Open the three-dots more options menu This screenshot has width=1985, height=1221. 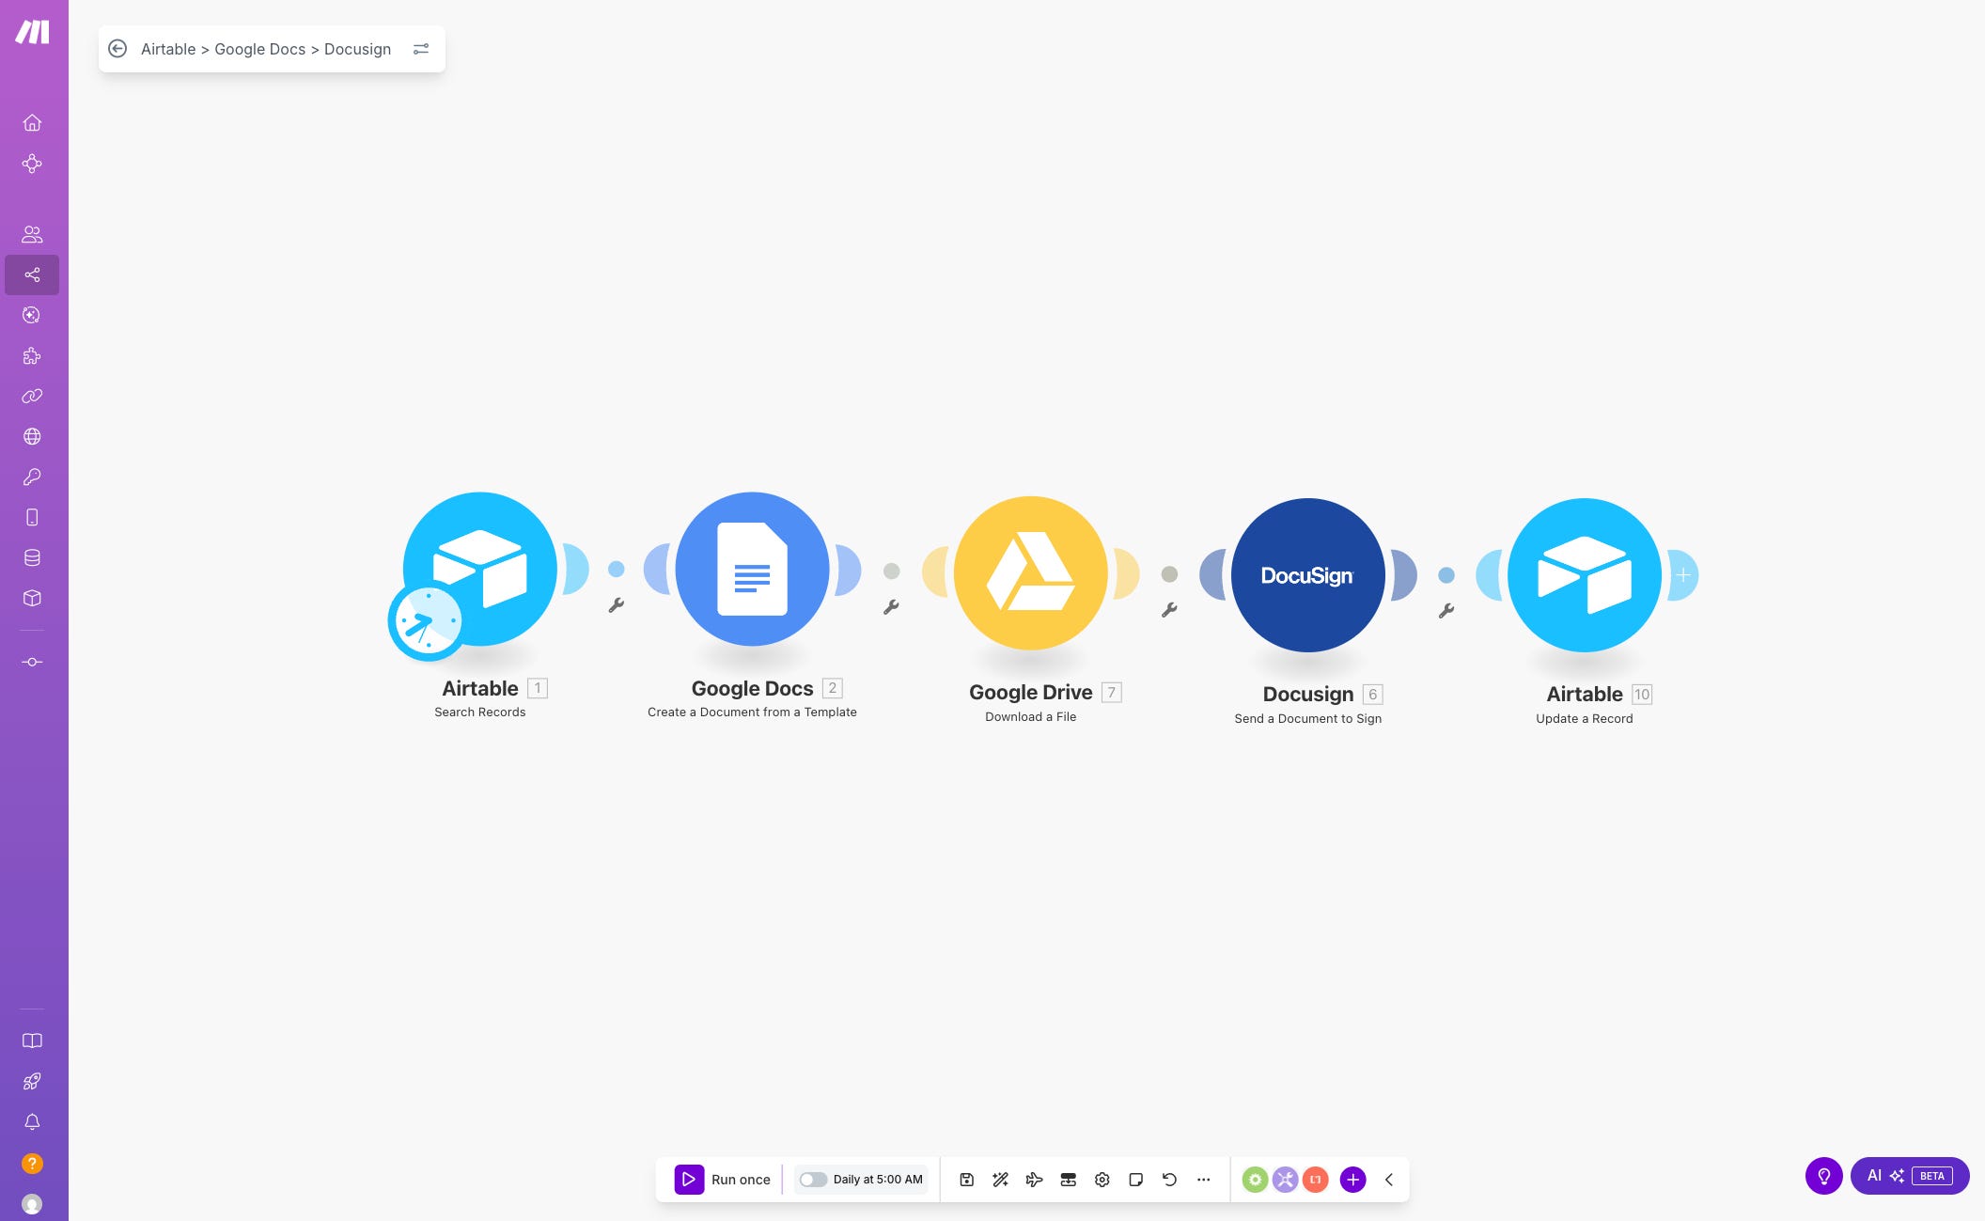pyautogui.click(x=1203, y=1179)
